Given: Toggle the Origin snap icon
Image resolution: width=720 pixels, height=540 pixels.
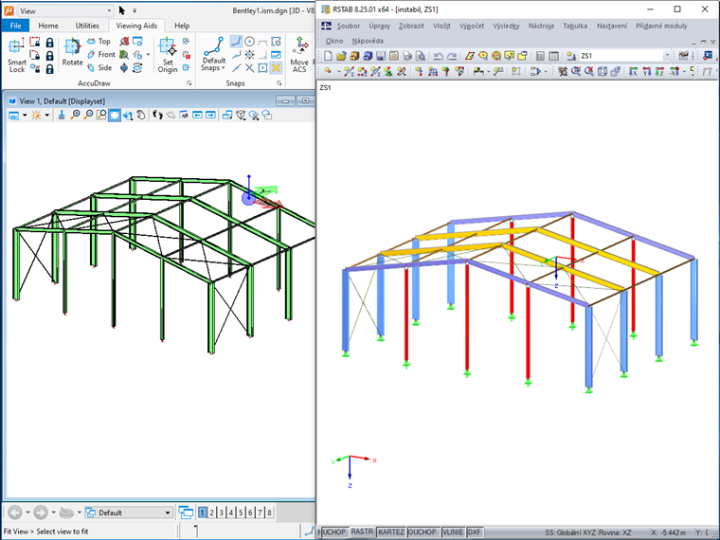Looking at the screenshot, I should click(249, 55).
